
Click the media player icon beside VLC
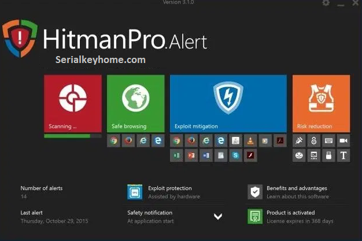265,140
